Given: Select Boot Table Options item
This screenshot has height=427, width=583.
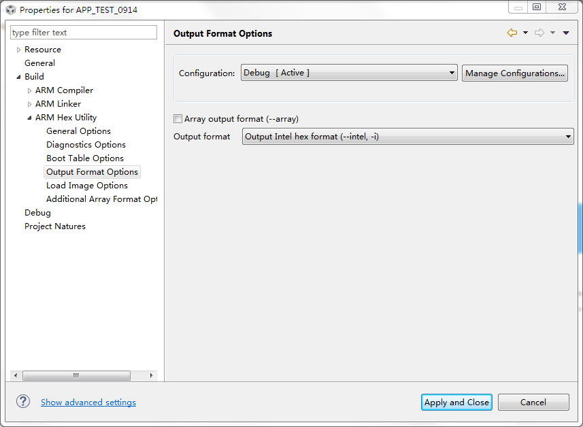Looking at the screenshot, I should coord(85,158).
